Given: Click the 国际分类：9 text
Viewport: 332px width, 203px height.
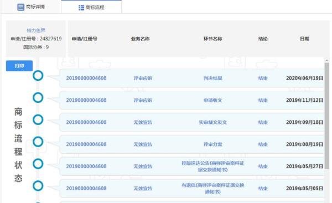Looking at the screenshot, I should pyautogui.click(x=36, y=47).
